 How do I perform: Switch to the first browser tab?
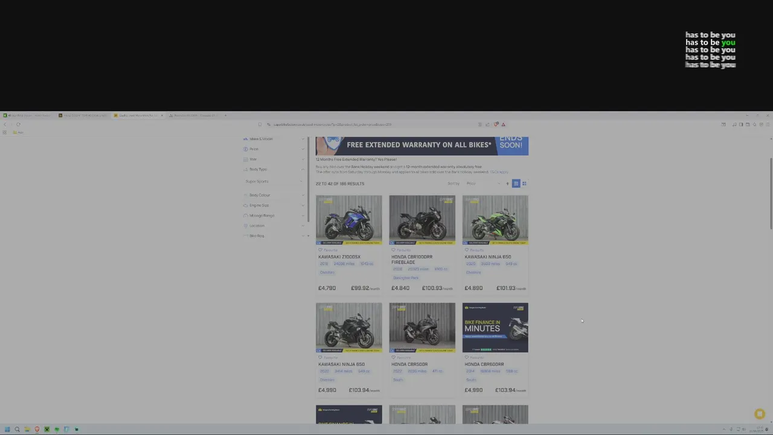pyautogui.click(x=28, y=115)
